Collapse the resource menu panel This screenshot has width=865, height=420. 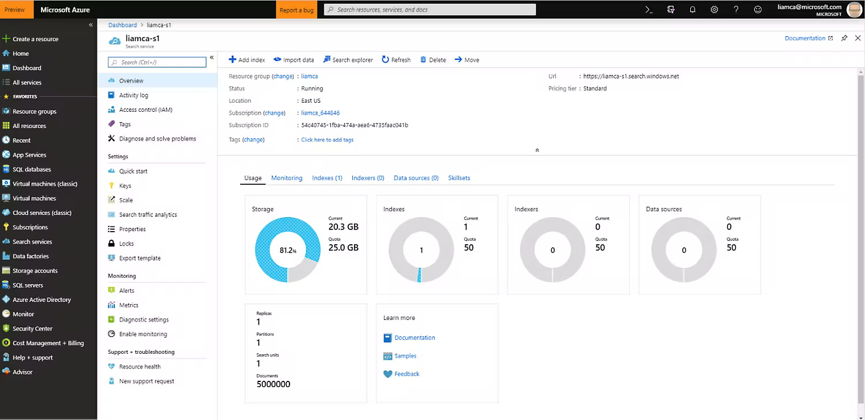212,58
